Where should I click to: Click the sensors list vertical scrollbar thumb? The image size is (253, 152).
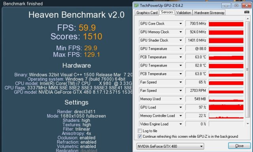pos(247,69)
